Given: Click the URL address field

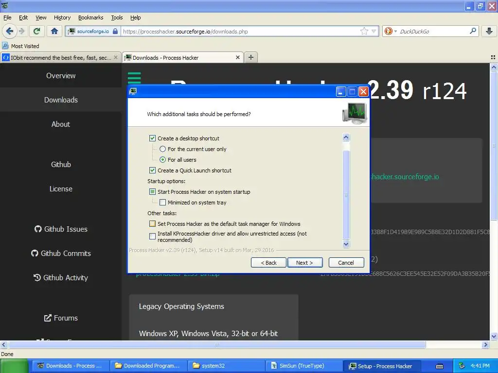Looking at the screenshot, I should tap(241, 31).
